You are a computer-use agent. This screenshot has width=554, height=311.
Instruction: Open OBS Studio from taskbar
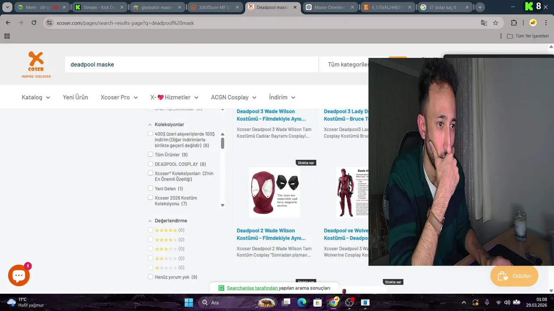tap(349, 302)
